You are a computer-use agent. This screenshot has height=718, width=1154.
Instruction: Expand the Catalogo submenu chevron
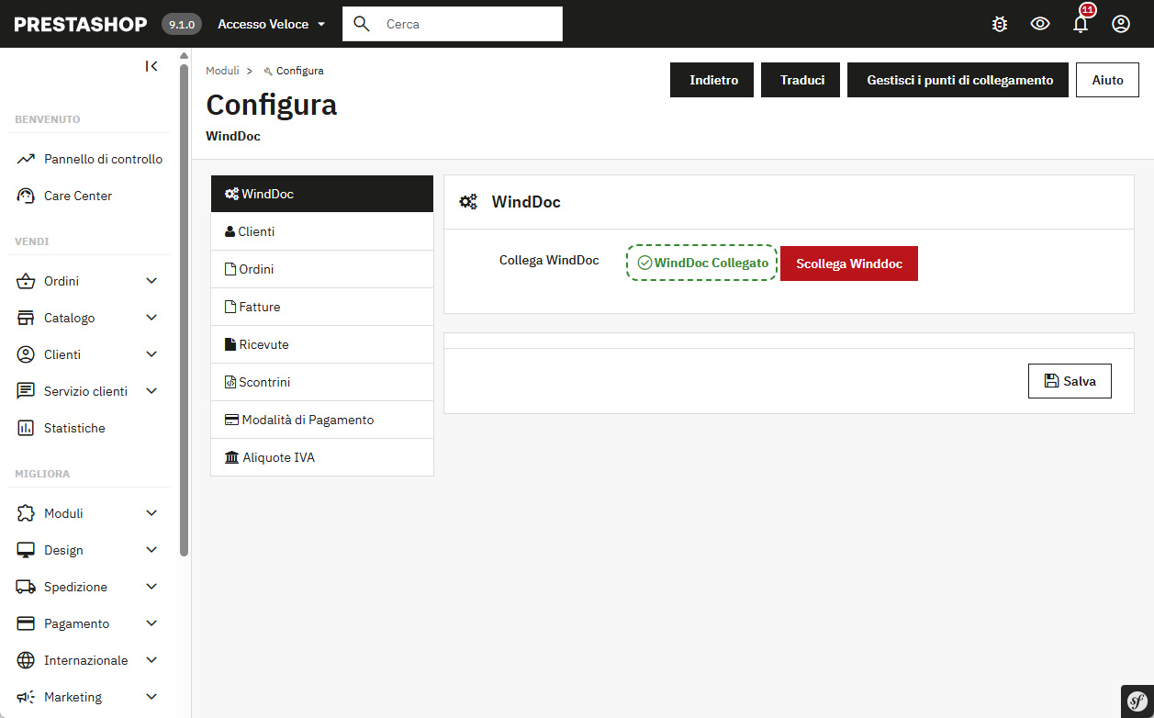coord(151,318)
